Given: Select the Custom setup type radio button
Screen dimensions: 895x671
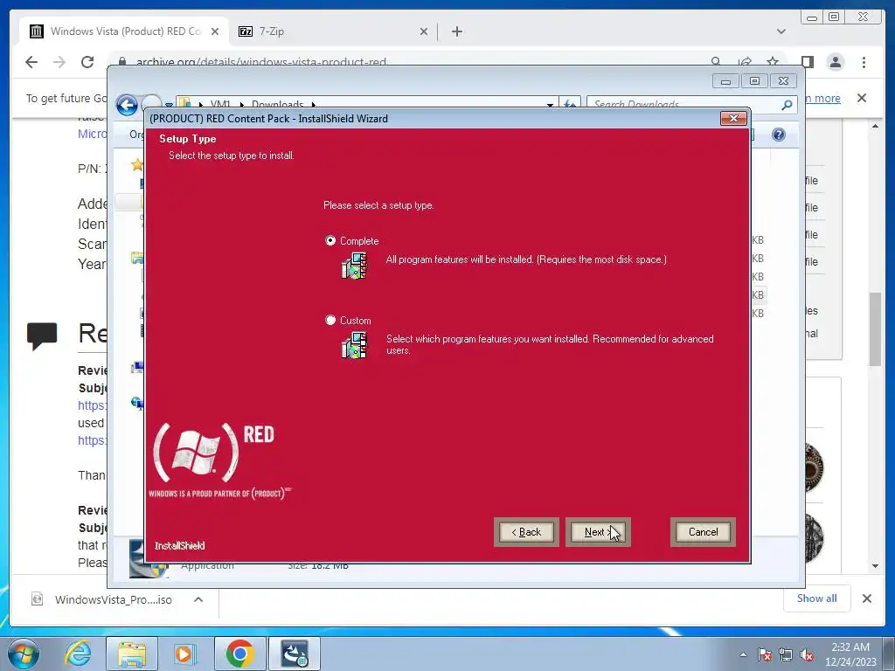Looking at the screenshot, I should pos(330,320).
